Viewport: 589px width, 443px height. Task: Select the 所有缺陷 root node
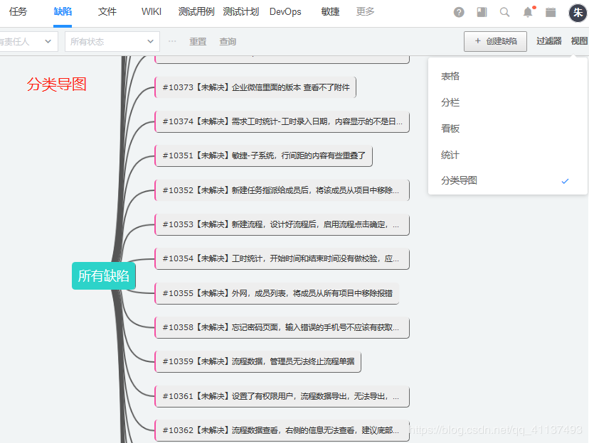(x=103, y=277)
